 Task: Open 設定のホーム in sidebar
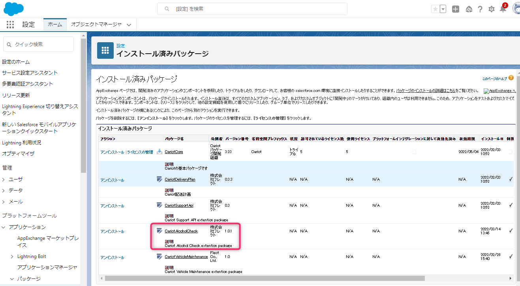pos(16,62)
